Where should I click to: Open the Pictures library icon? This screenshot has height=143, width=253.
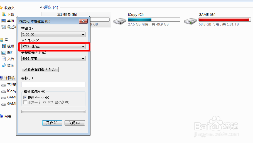tap(4, 53)
